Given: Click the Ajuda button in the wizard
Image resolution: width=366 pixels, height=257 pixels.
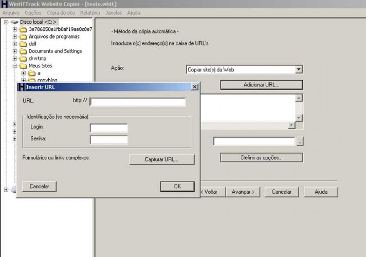Looking at the screenshot, I should point(321,192).
